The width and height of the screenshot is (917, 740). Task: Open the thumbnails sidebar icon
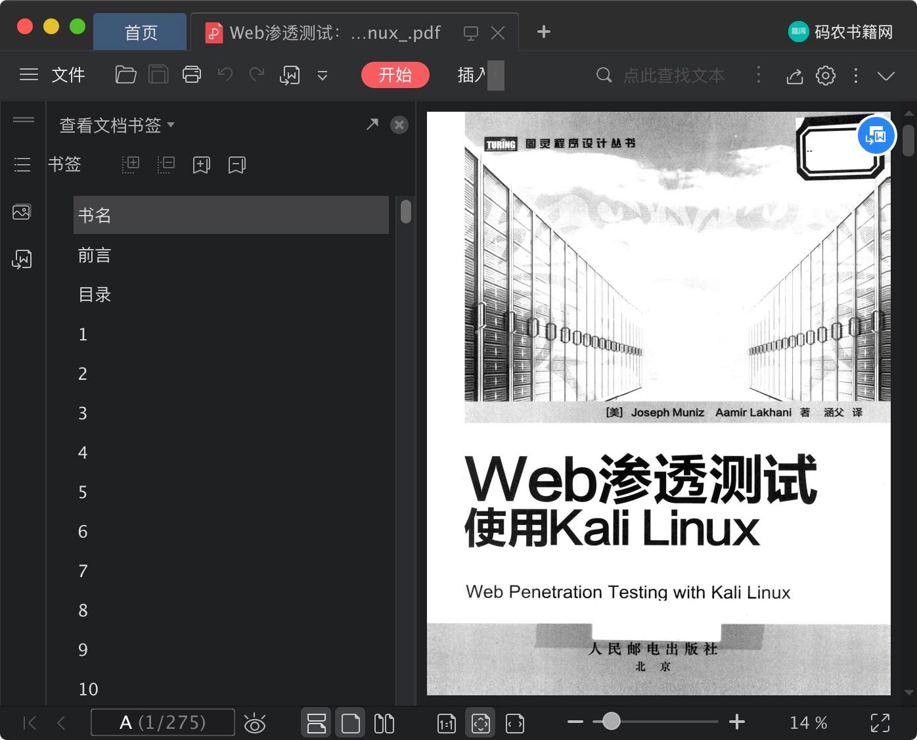(x=22, y=212)
